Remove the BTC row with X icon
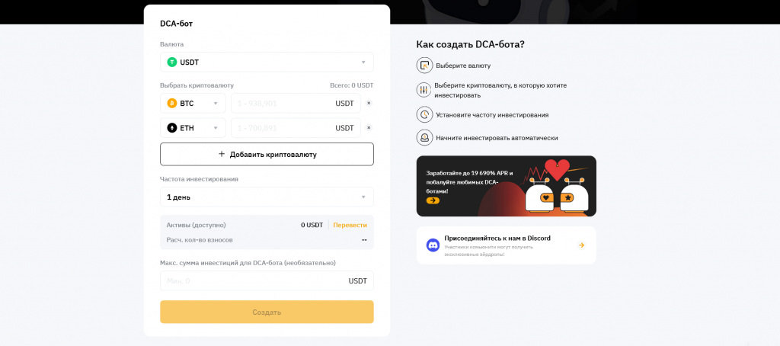 click(369, 103)
